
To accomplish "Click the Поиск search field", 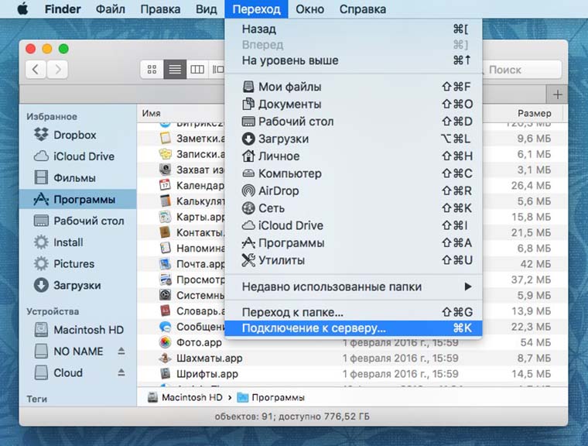I will [x=521, y=70].
